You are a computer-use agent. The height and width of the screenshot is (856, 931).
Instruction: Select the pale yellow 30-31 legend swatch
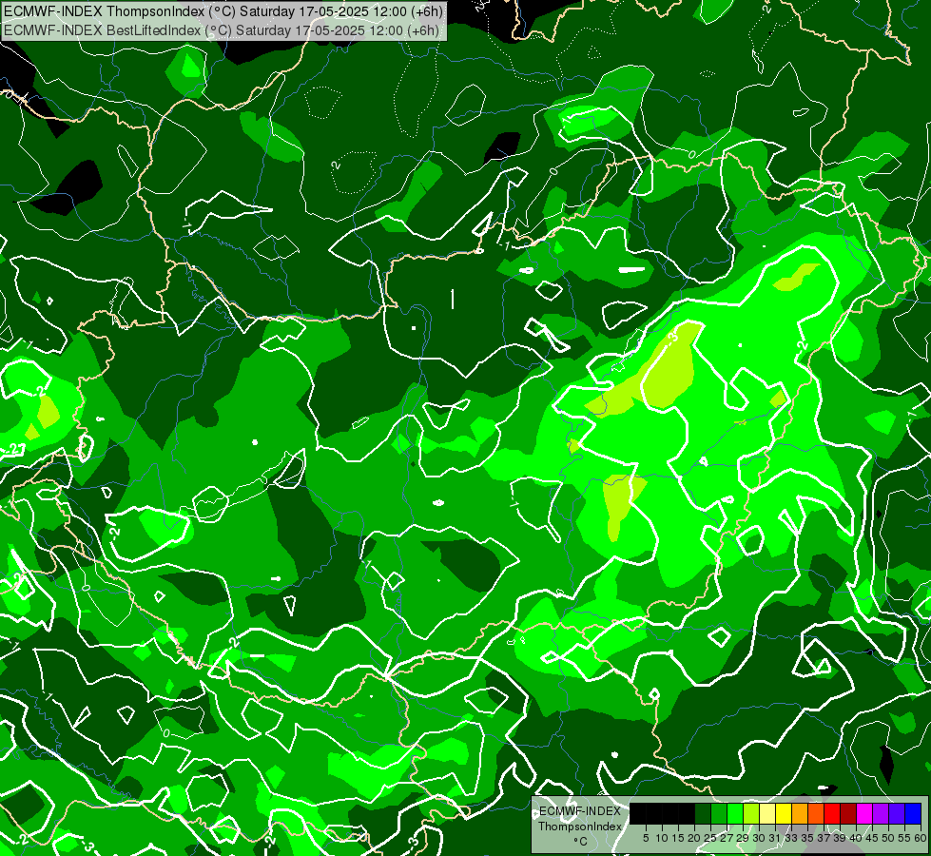click(x=767, y=813)
